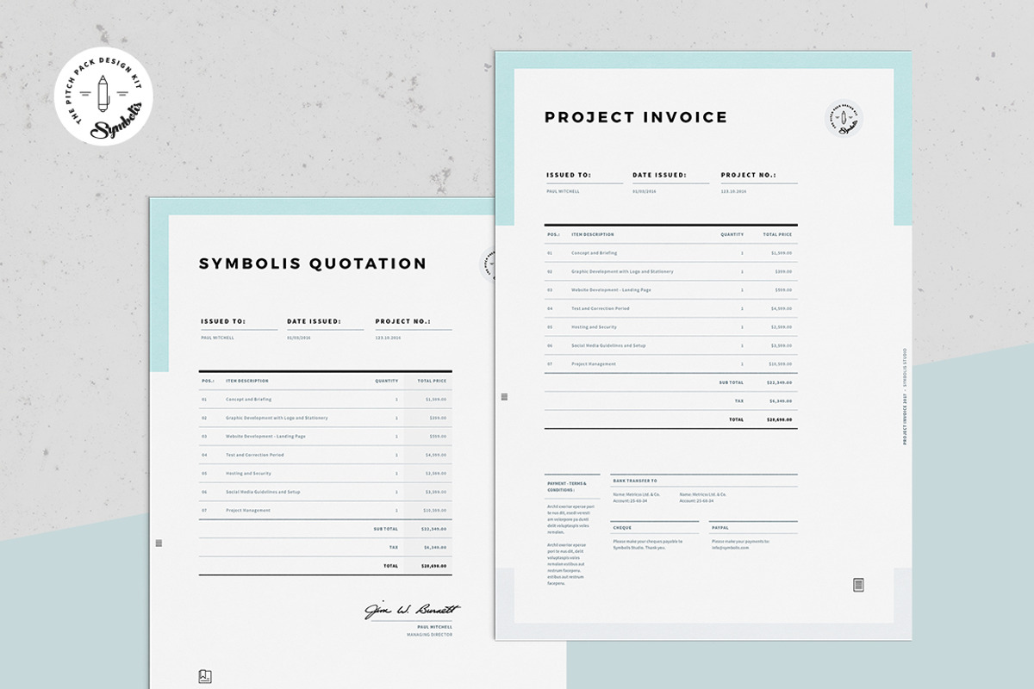1034x689 pixels.
Task: Click the page icon at quotation bottom left
Action: 205,676
